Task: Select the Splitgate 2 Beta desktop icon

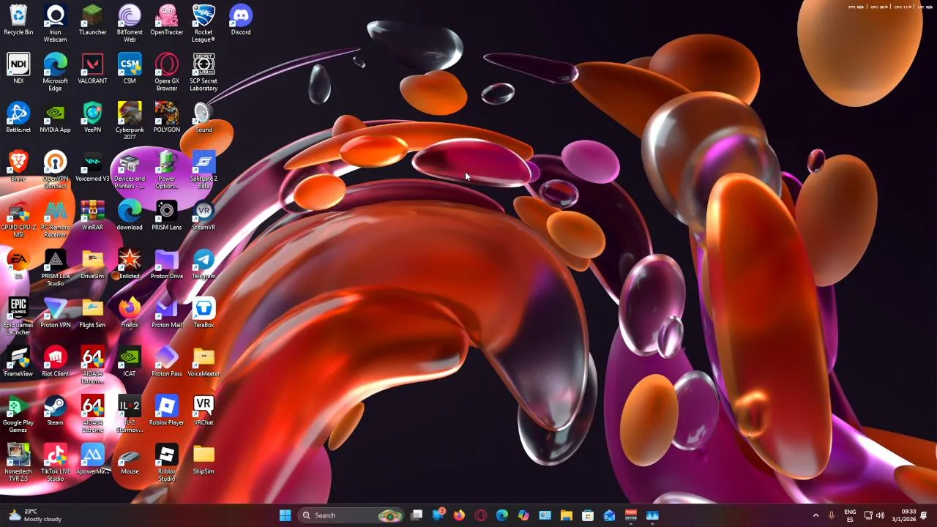Action: pos(204,170)
